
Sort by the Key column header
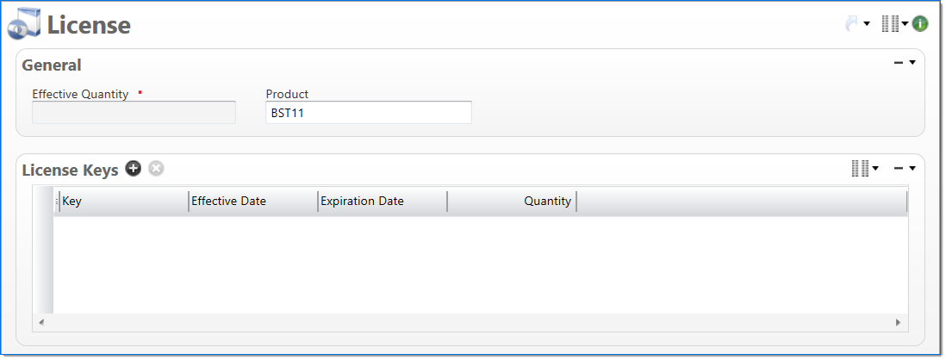[x=123, y=202]
